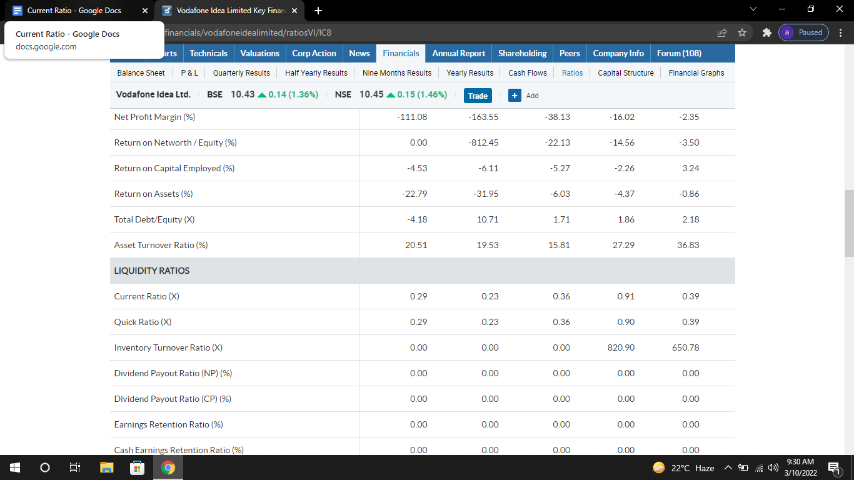Open Microsoft Store from the taskbar

pos(137,467)
